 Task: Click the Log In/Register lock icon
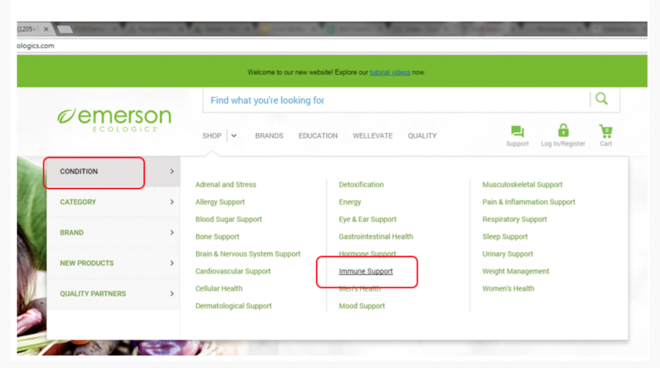point(563,131)
